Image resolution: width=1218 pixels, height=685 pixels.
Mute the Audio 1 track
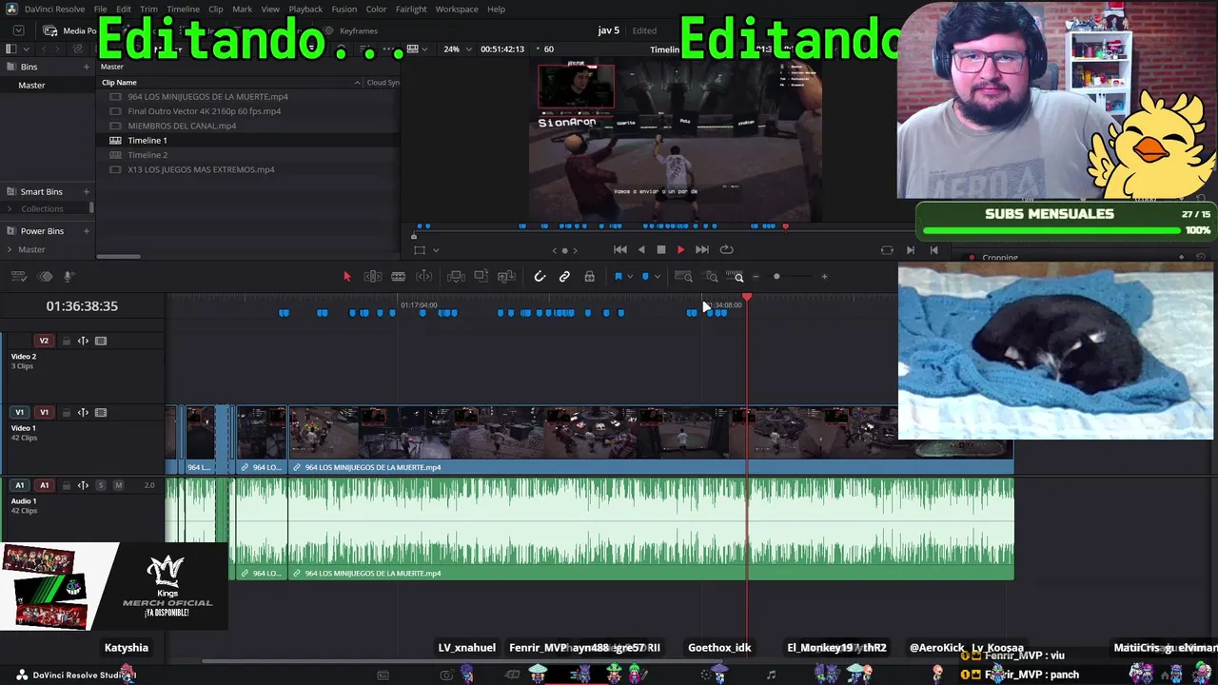click(118, 485)
